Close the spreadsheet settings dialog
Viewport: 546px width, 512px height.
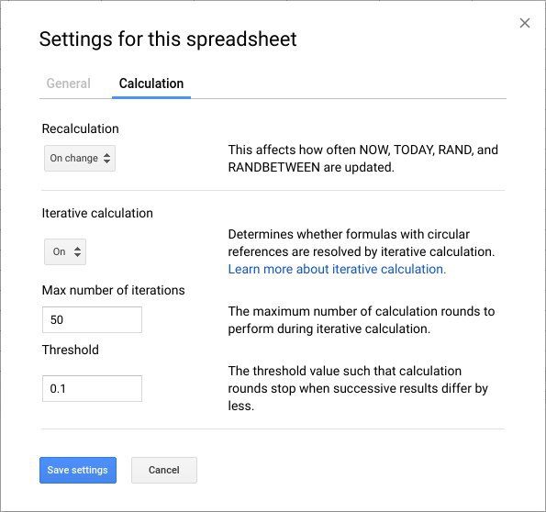coord(524,23)
